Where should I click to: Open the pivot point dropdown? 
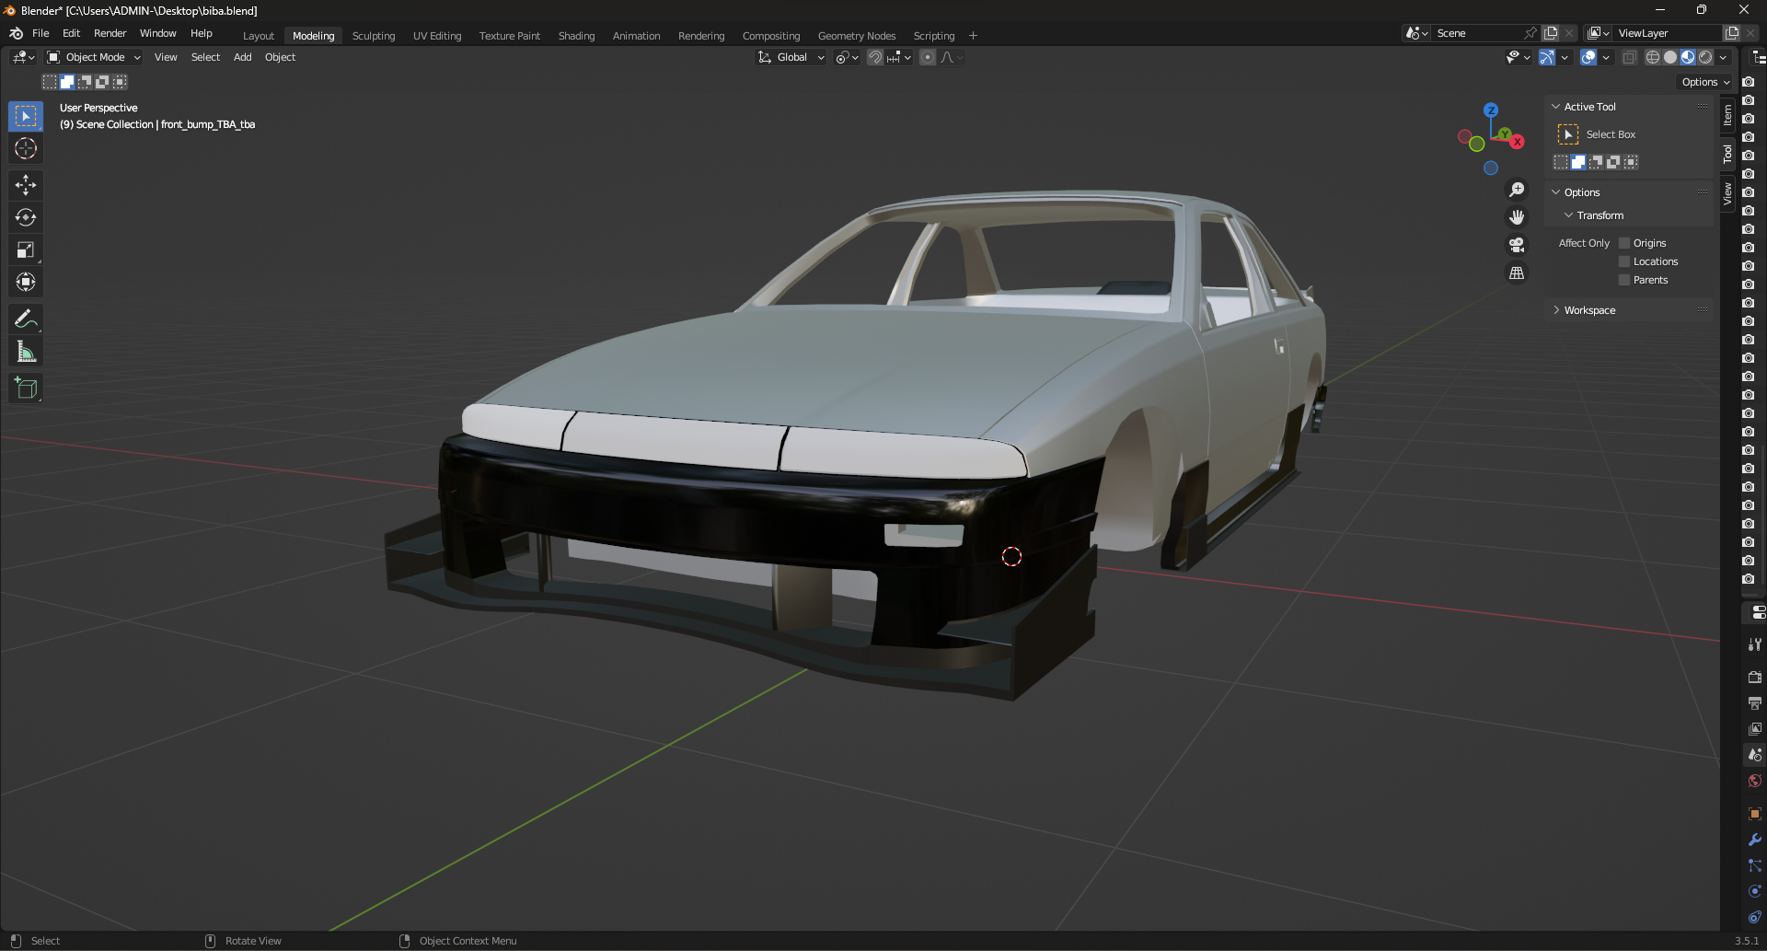(847, 57)
